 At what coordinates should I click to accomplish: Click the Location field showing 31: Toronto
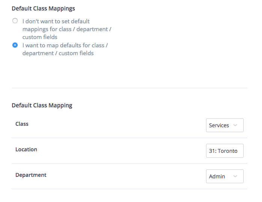click(x=224, y=151)
